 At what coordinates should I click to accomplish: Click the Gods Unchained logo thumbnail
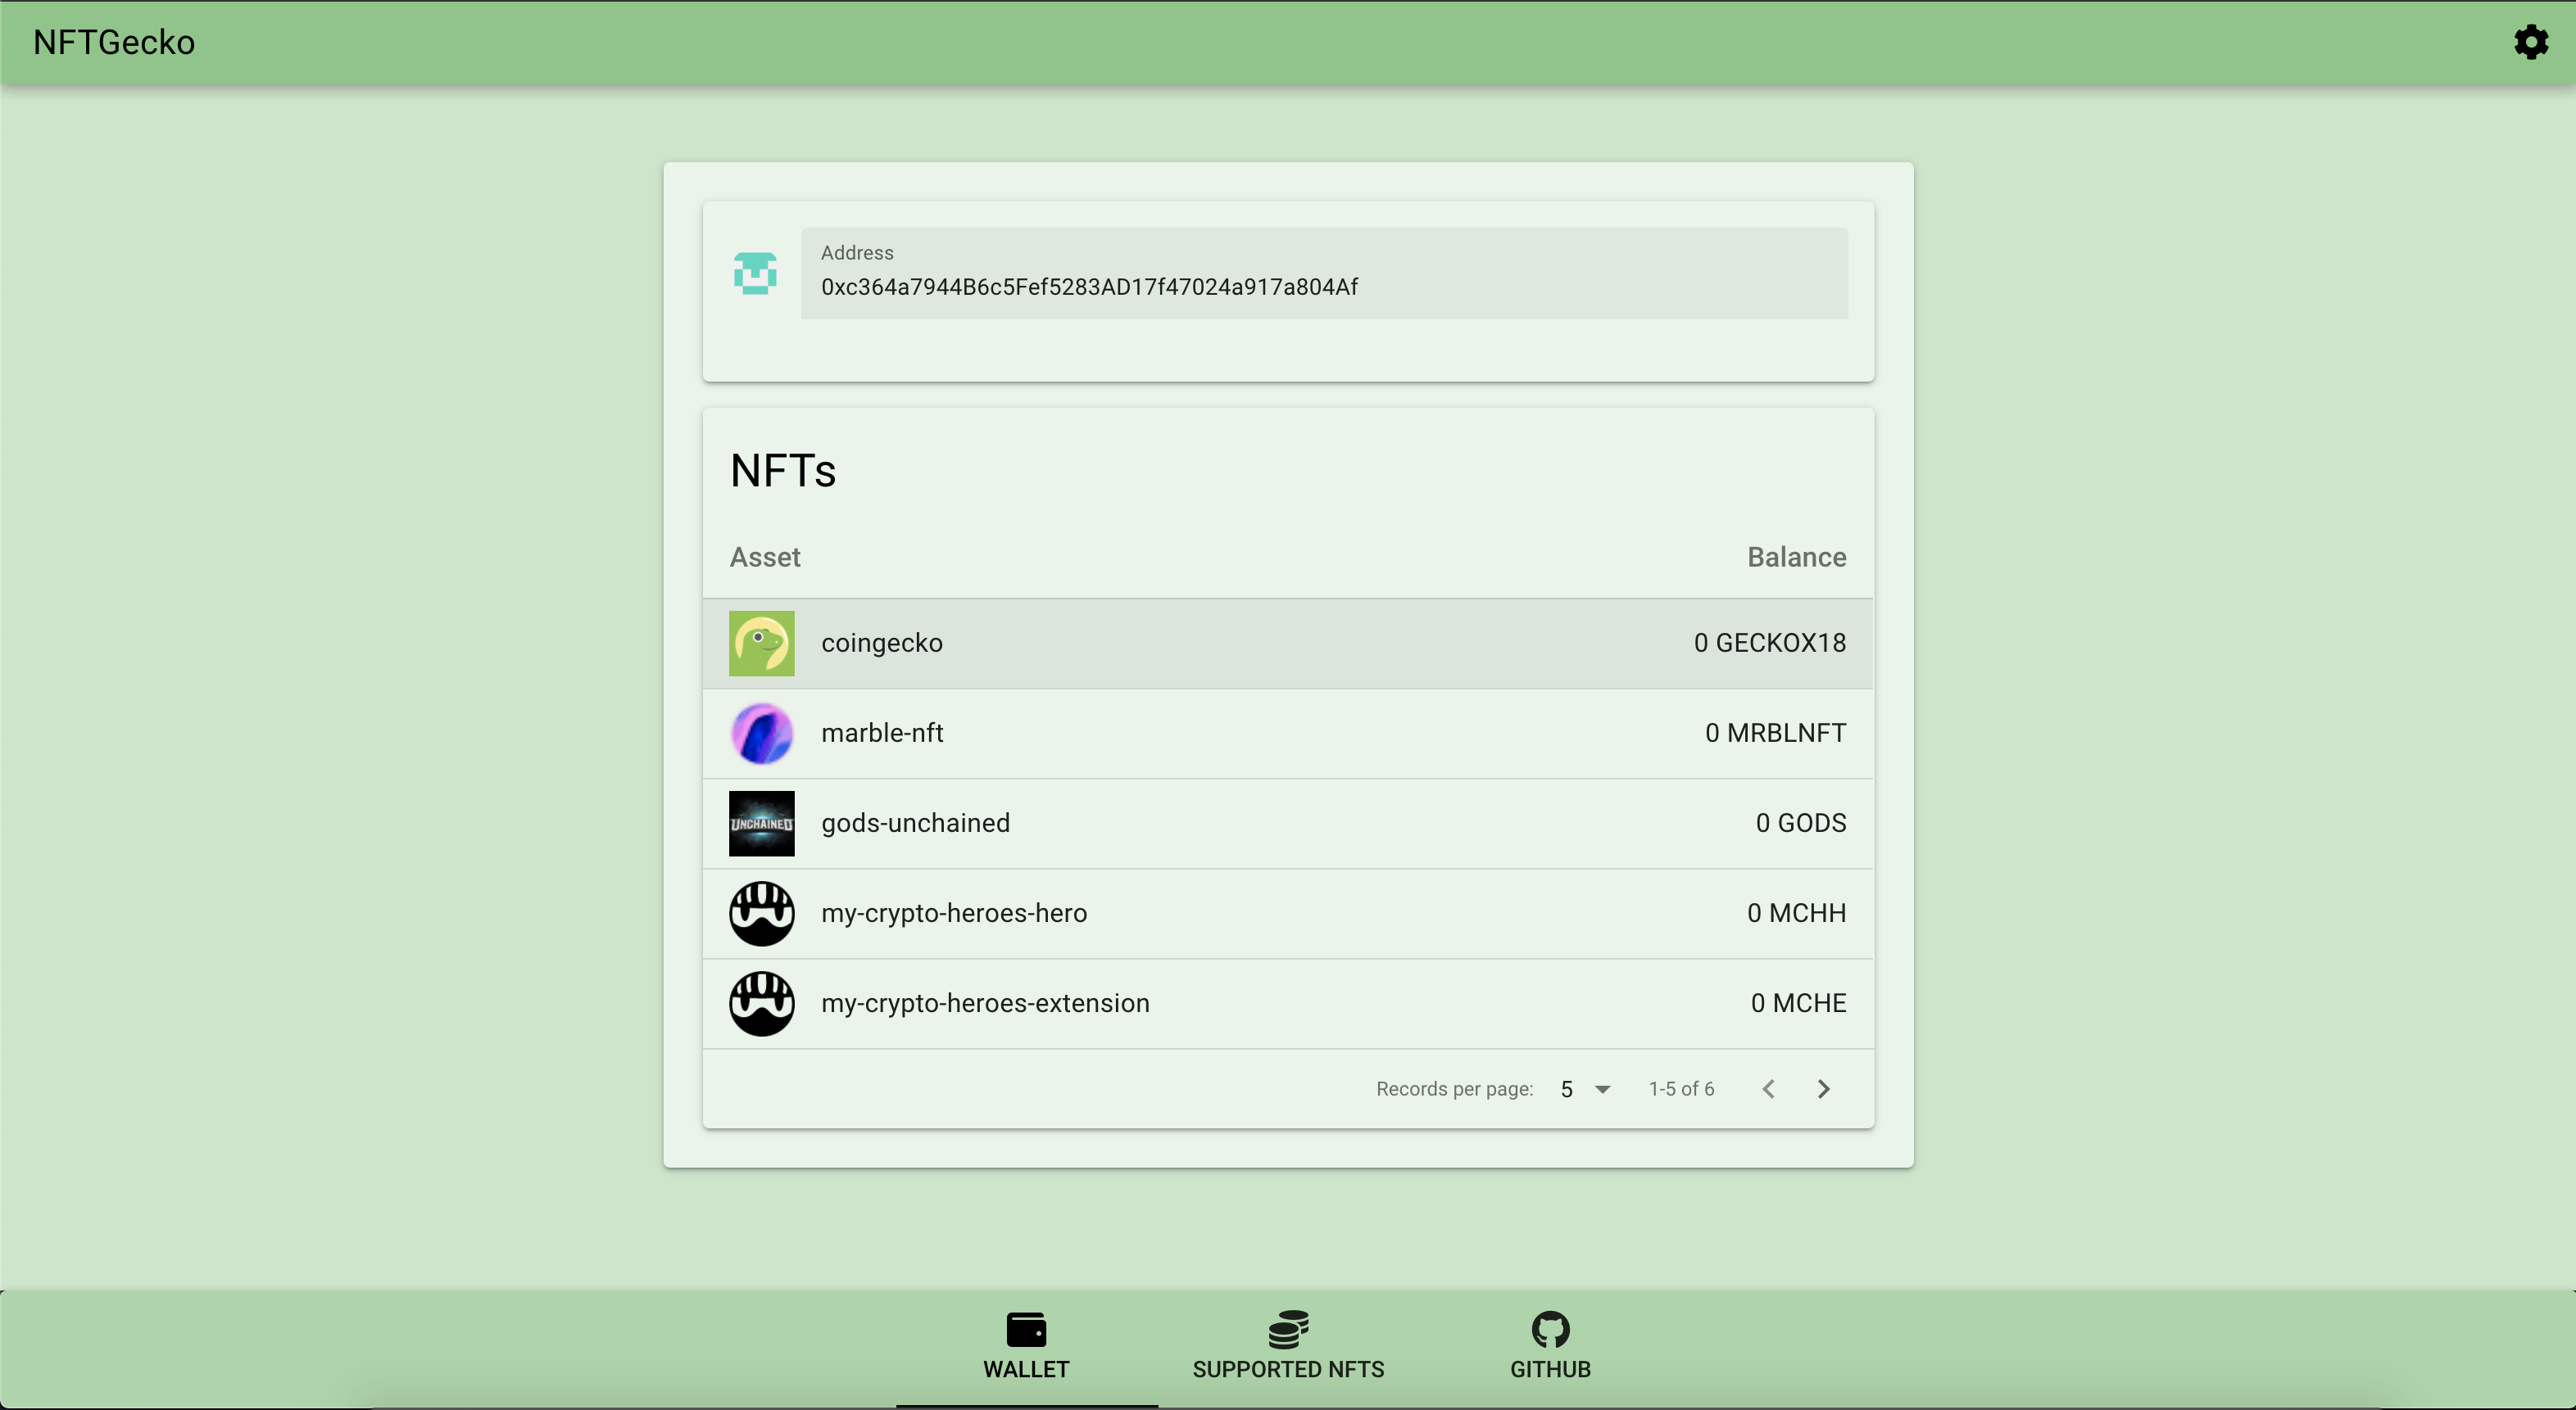761,824
